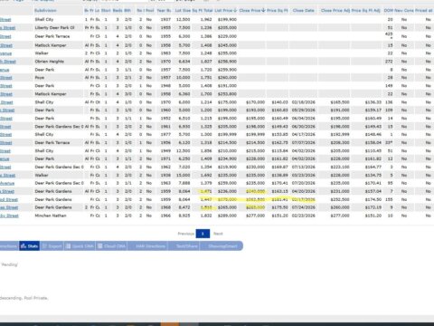This screenshot has height=326, width=434.
Task: Click the list price '$289,000'
Action: tap(227, 216)
